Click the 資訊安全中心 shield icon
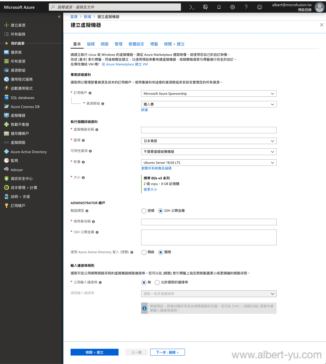The width and height of the screenshot is (326, 364). pyautogui.click(x=6, y=178)
